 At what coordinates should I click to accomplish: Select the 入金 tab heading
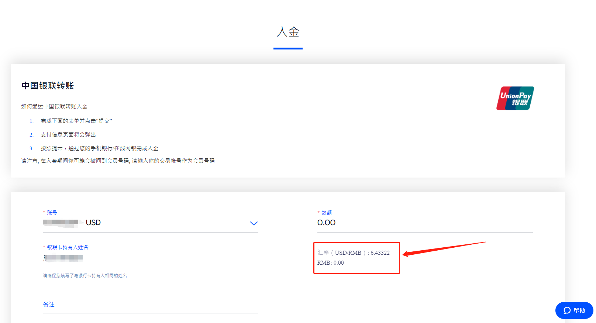coord(288,32)
